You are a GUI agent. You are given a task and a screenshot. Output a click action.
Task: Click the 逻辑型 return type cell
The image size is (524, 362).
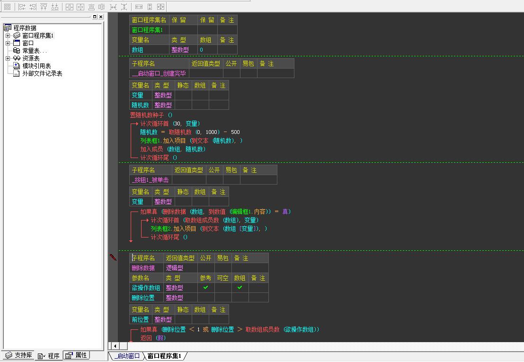click(180, 268)
